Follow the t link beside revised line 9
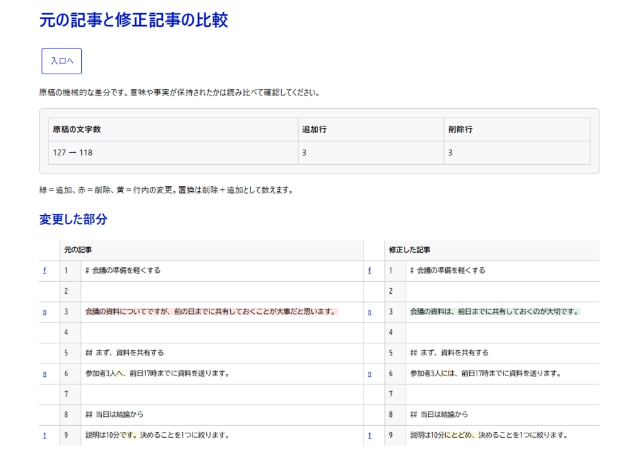Image resolution: width=644 pixels, height=456 pixels. click(x=370, y=435)
